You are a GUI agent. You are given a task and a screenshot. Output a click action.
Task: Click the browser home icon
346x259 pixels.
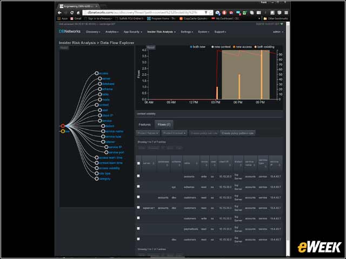(x=78, y=13)
